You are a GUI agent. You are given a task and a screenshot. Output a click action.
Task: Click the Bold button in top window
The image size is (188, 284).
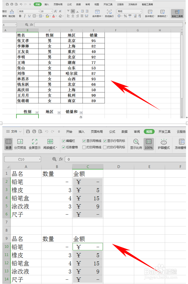[20, 16]
